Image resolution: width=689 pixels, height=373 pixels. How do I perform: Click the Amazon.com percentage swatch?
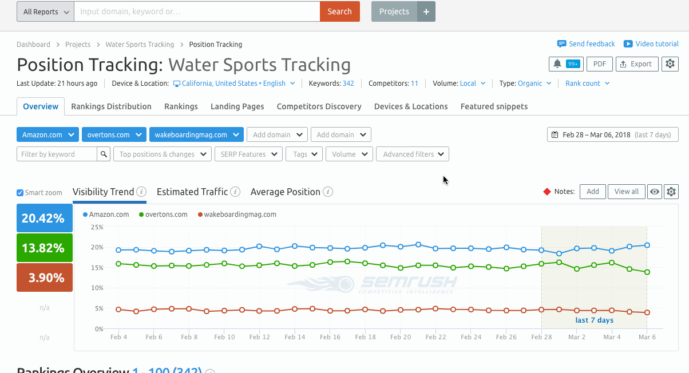44,218
